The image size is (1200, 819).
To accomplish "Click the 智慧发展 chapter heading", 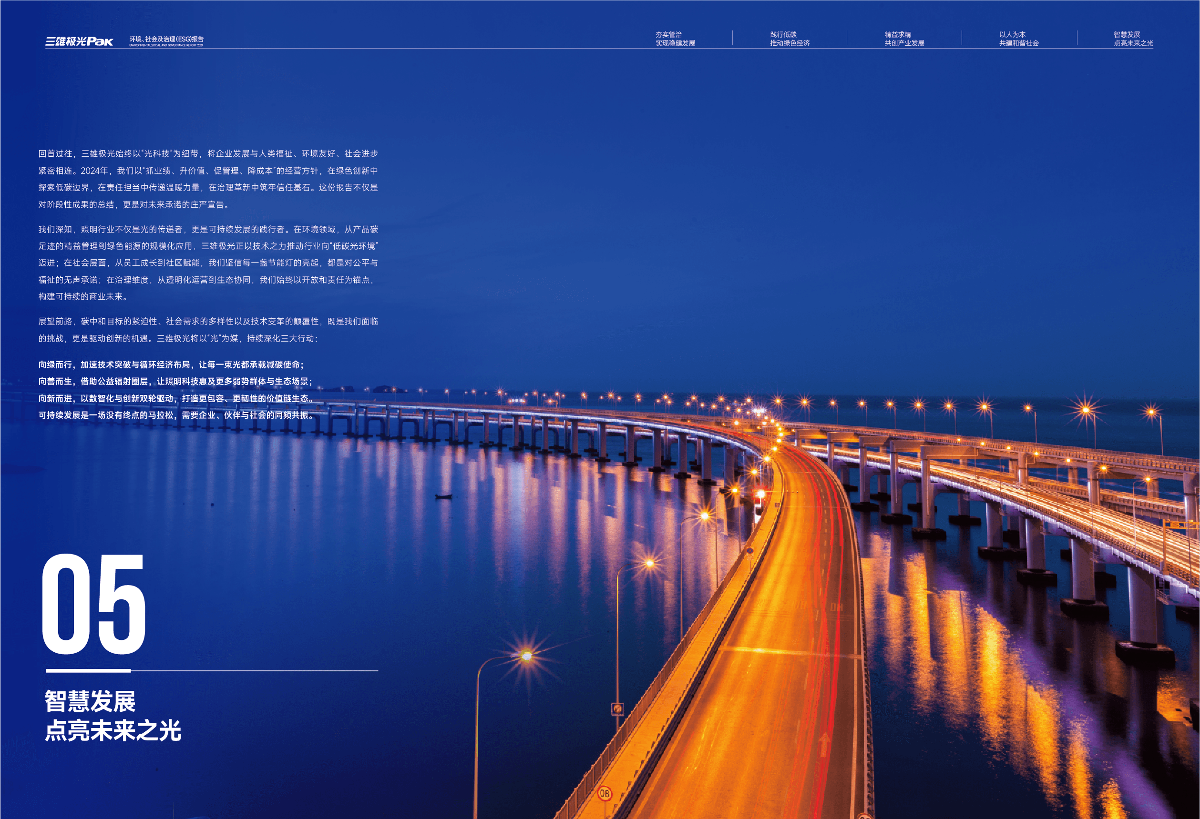I will tap(90, 701).
